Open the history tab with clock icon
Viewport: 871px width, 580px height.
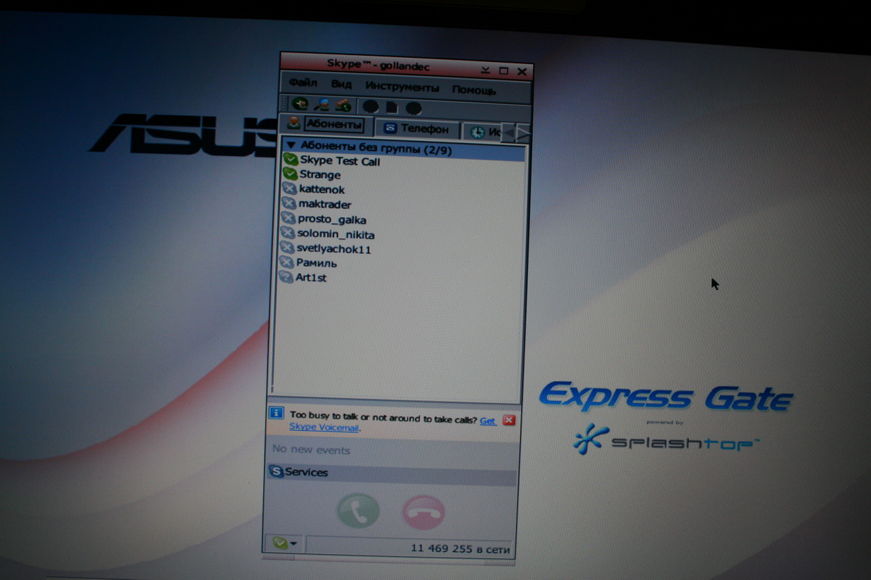(482, 131)
